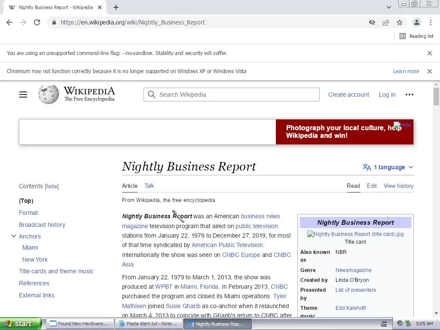
Task: Open the CNBC Europe link
Action: pyautogui.click(x=241, y=255)
